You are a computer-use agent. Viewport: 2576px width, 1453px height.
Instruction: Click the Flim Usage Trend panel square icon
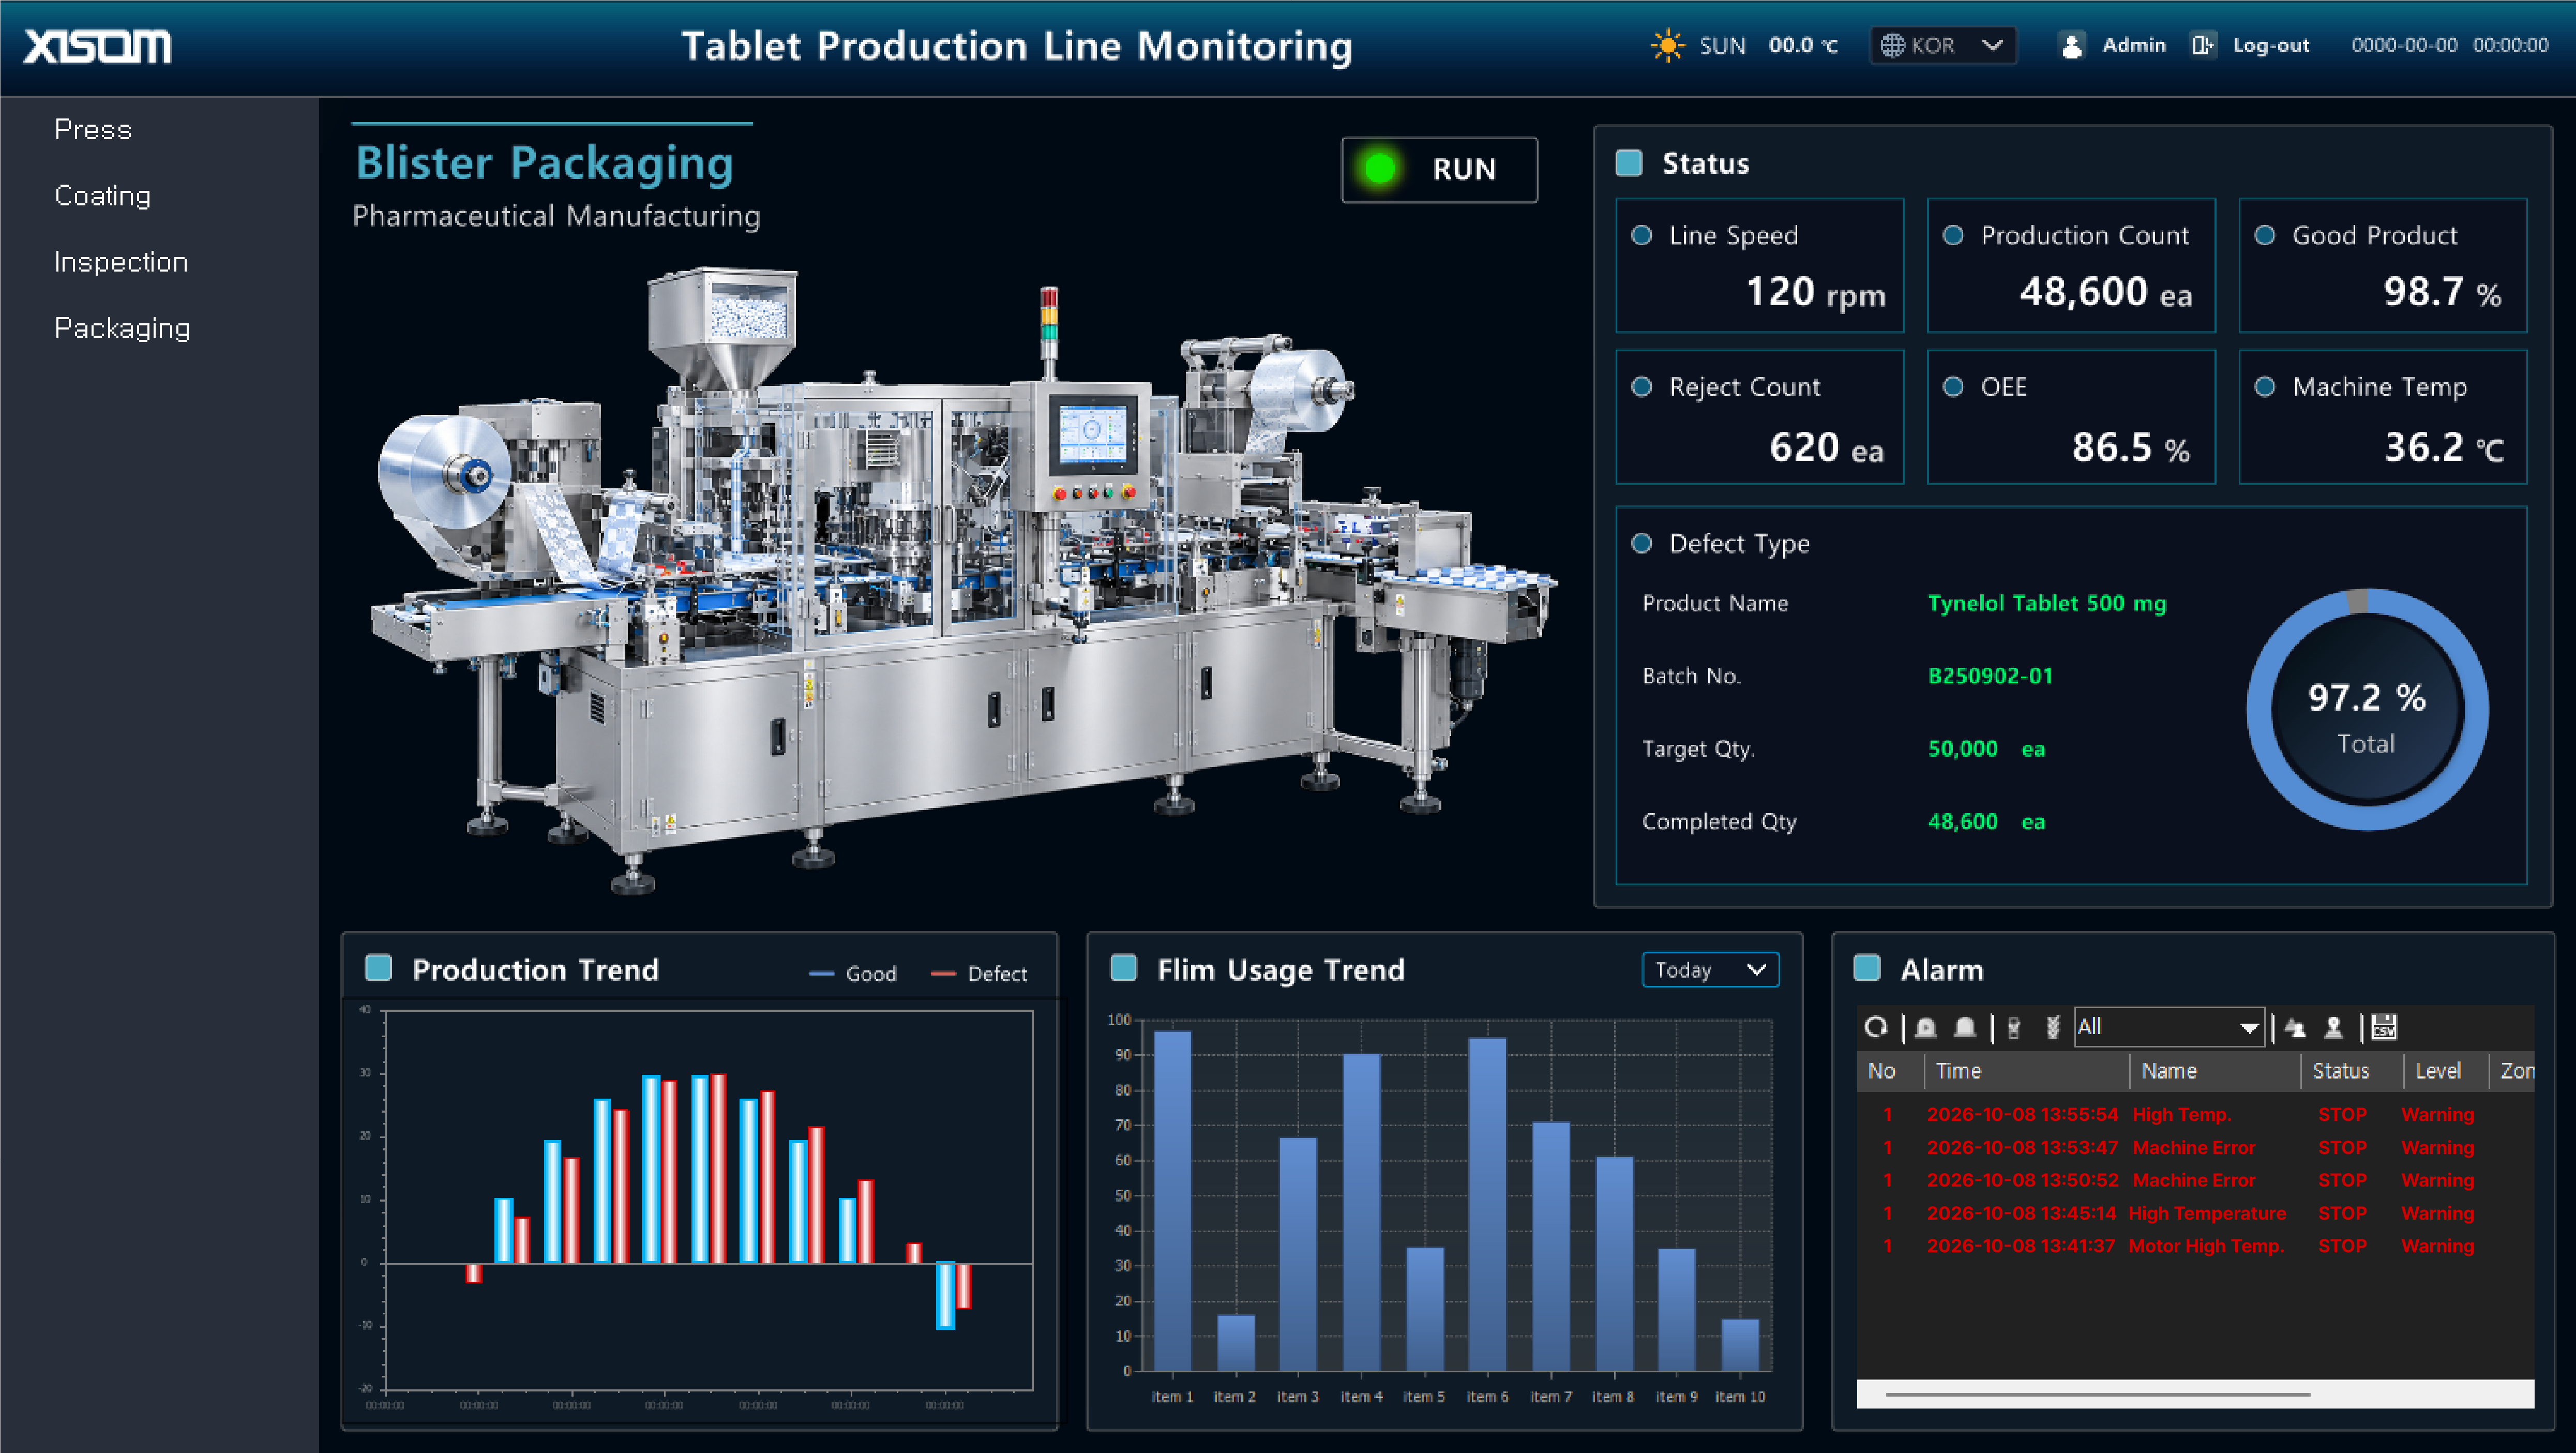click(x=1124, y=968)
